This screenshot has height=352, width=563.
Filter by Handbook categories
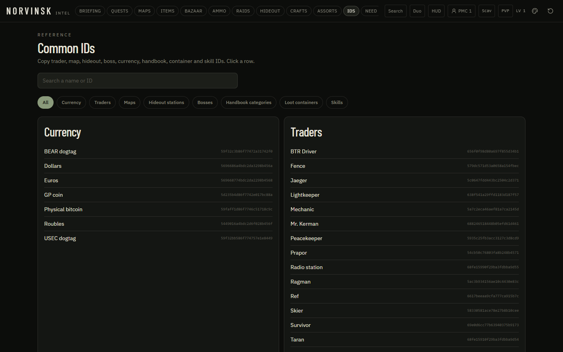(249, 102)
